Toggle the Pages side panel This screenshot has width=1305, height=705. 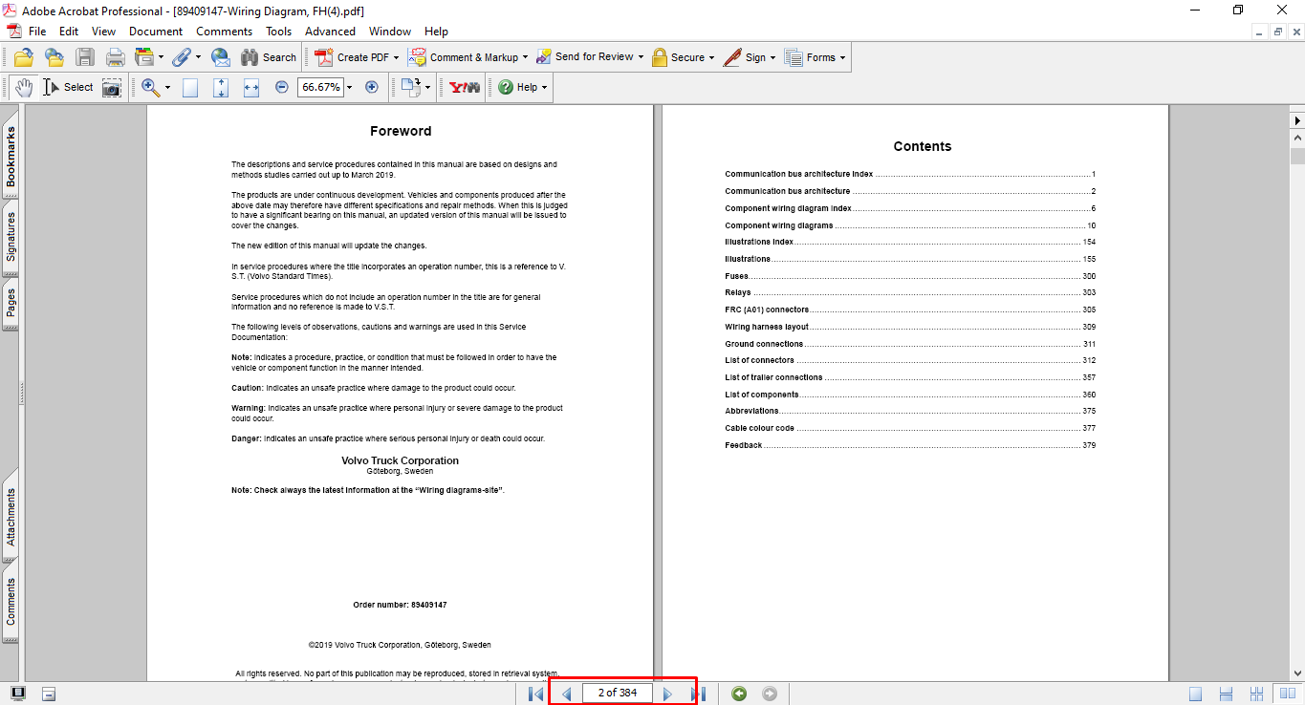[x=11, y=304]
